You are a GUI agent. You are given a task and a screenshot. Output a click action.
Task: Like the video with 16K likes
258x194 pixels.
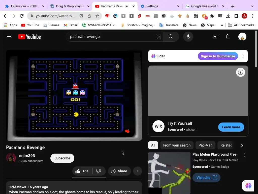pos(82,171)
